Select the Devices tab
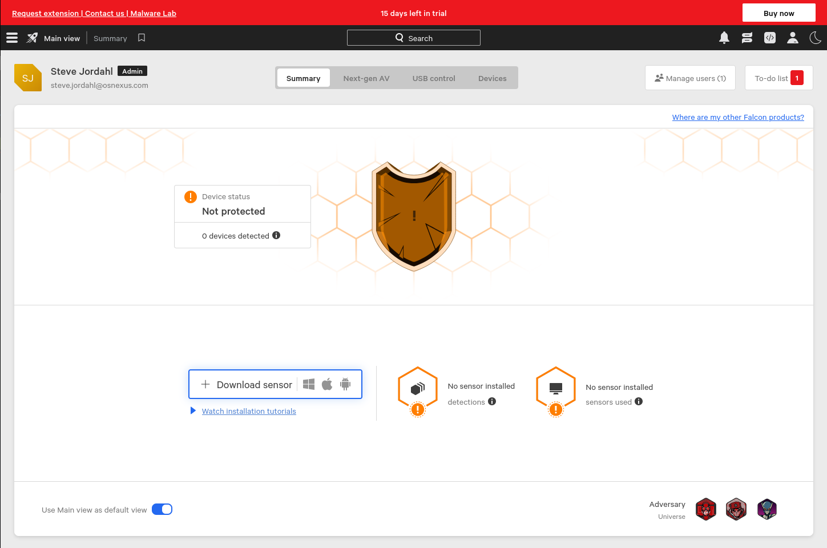The width and height of the screenshot is (827, 548). [492, 78]
